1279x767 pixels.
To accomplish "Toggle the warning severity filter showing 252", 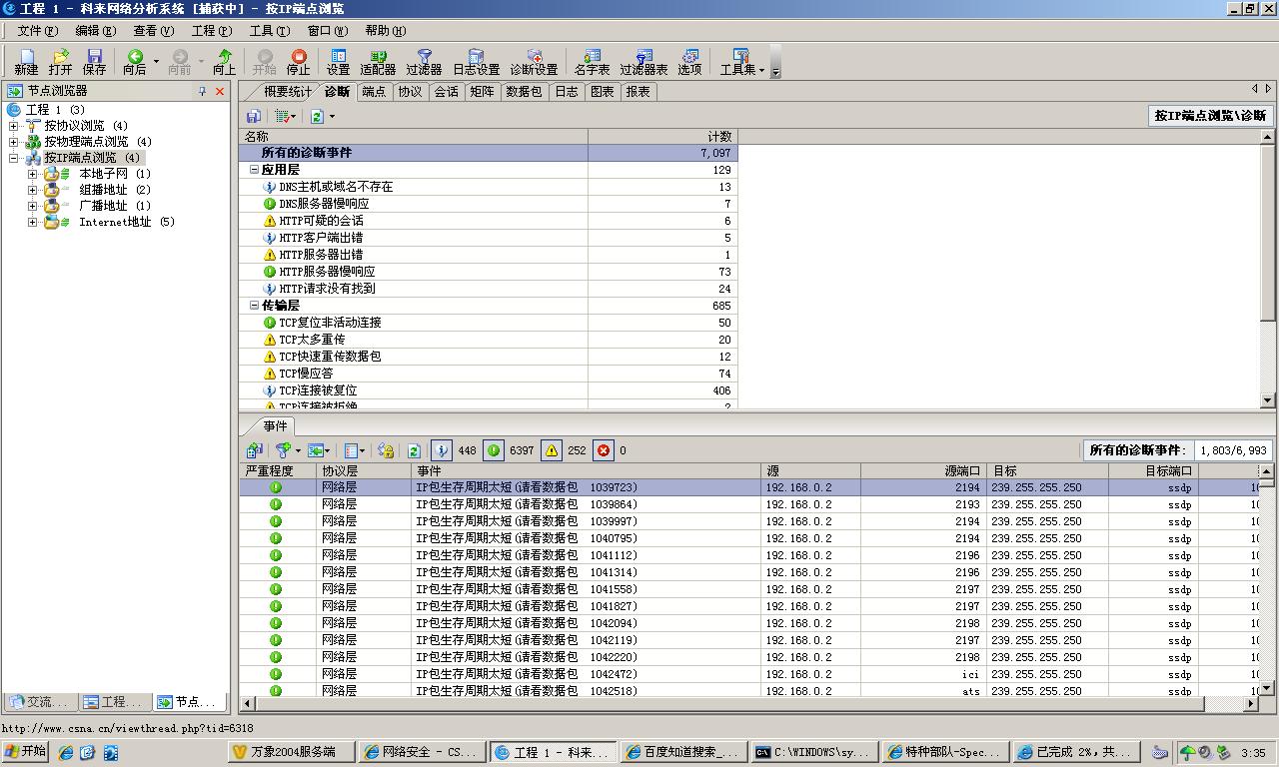I will tap(550, 450).
